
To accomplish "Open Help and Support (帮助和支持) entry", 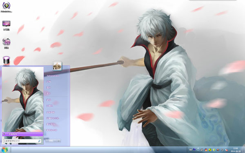I will point(52,130).
